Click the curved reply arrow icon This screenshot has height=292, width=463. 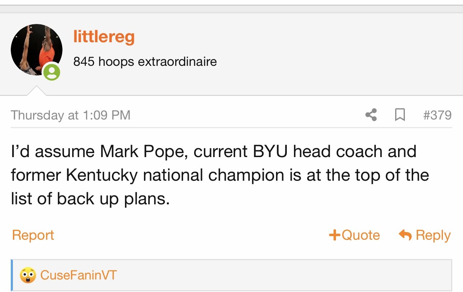pyautogui.click(x=405, y=235)
